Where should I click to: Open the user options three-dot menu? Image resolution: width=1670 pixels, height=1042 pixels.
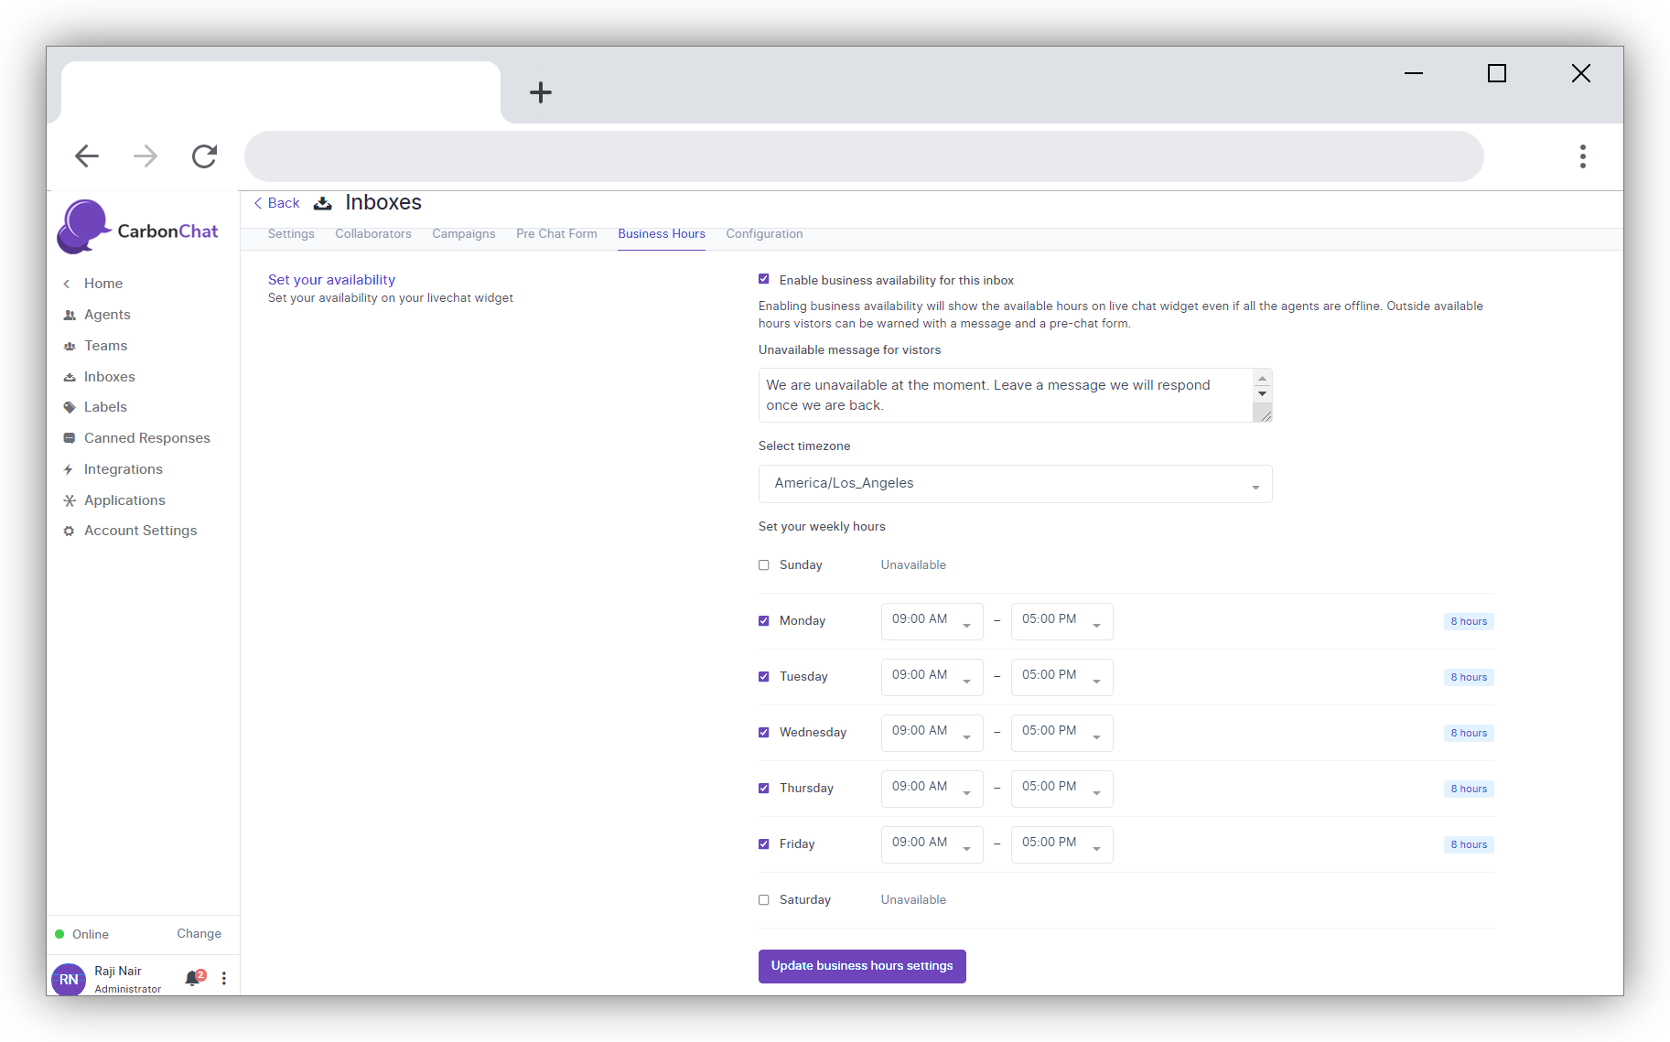224,978
